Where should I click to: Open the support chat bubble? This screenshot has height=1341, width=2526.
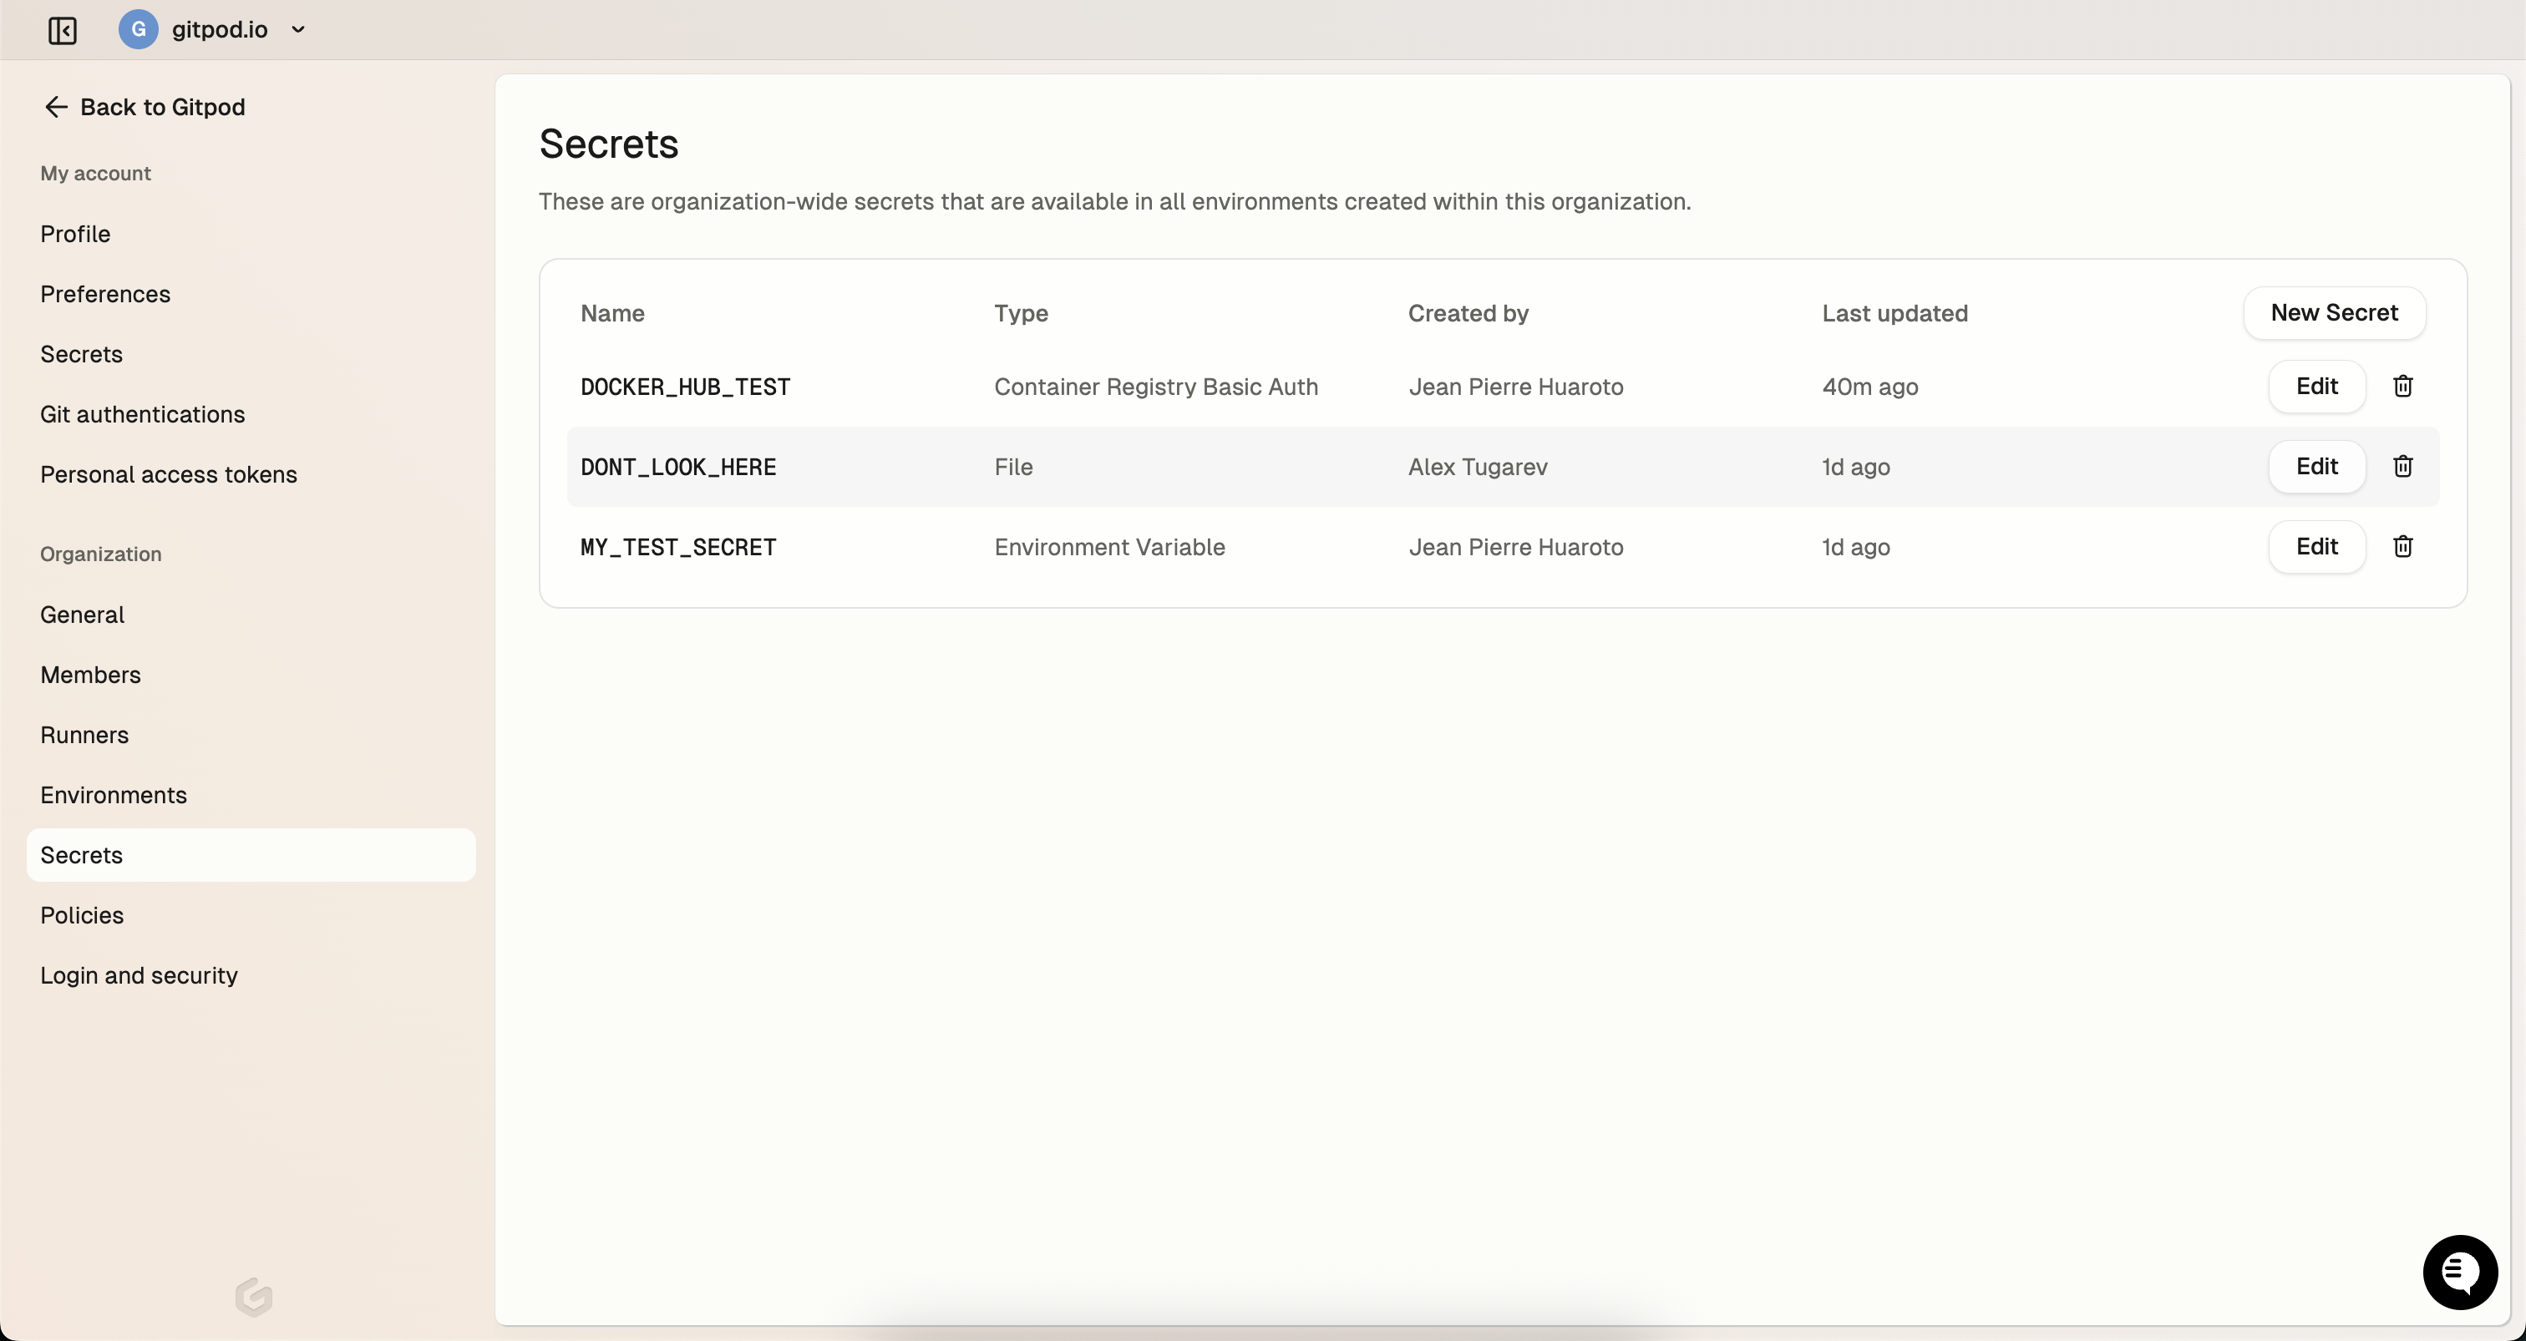point(2459,1273)
